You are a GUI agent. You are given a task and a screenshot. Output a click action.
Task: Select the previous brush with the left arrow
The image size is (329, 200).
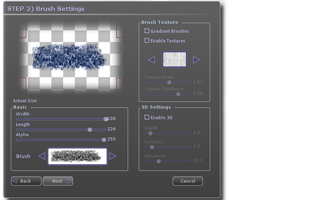coord(42,156)
